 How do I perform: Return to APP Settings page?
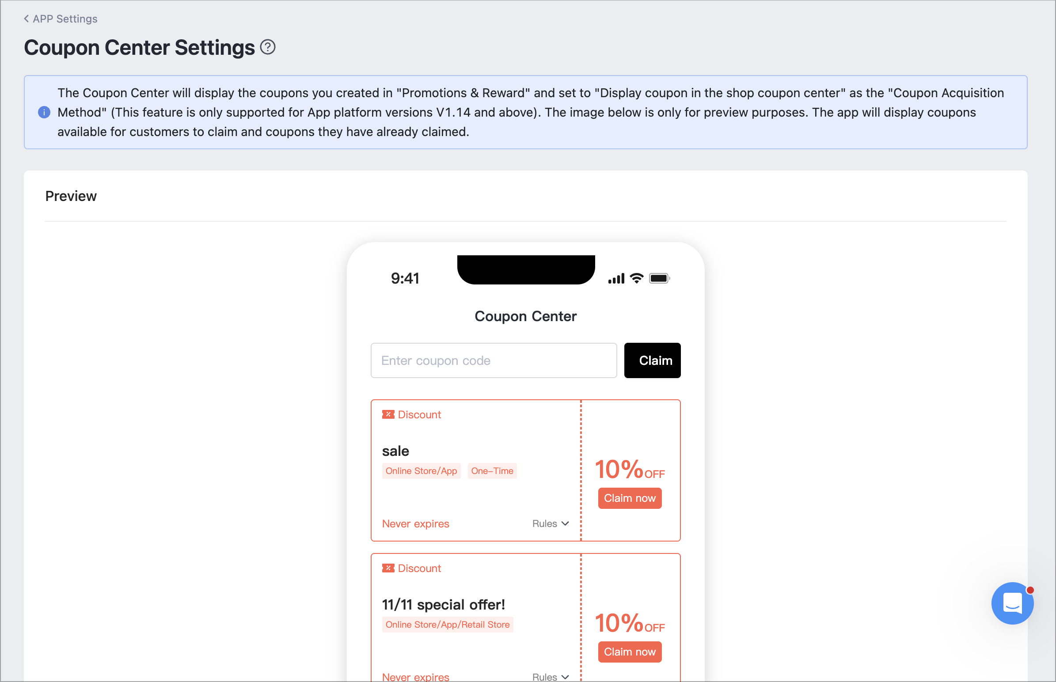pyautogui.click(x=65, y=19)
